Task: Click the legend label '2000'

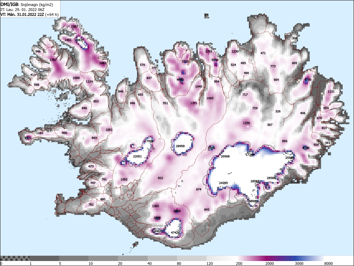Action: tap(269, 264)
